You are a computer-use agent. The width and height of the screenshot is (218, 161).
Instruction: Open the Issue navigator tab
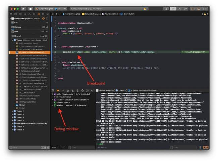tap(30, 14)
